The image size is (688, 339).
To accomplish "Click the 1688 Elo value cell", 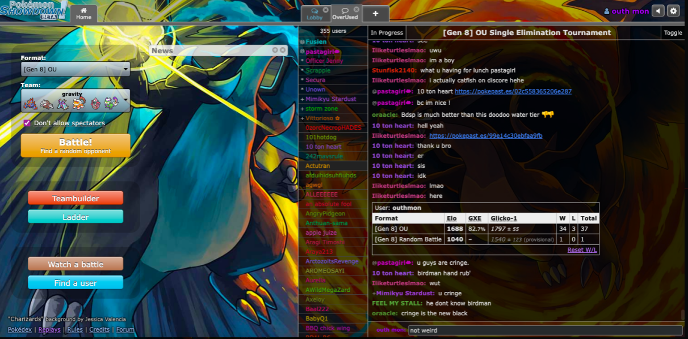I will coord(455,229).
